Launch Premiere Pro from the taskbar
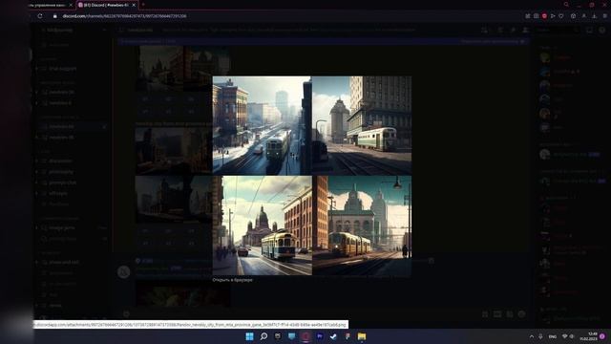The height and width of the screenshot is (344, 611). [x=320, y=336]
